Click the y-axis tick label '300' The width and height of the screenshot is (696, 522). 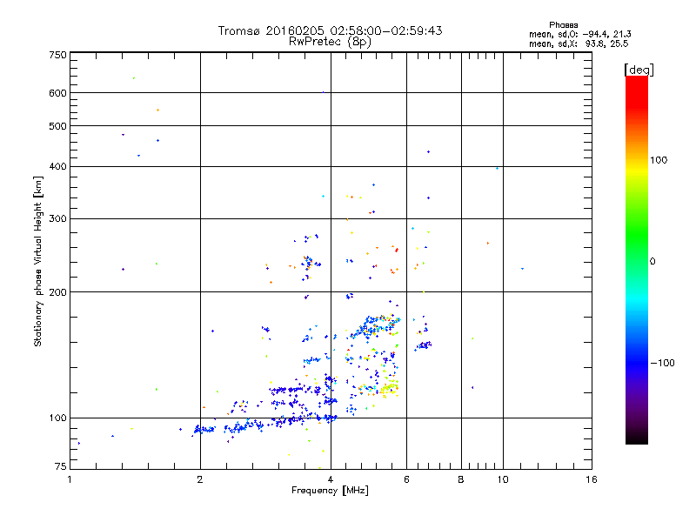pyautogui.click(x=57, y=219)
